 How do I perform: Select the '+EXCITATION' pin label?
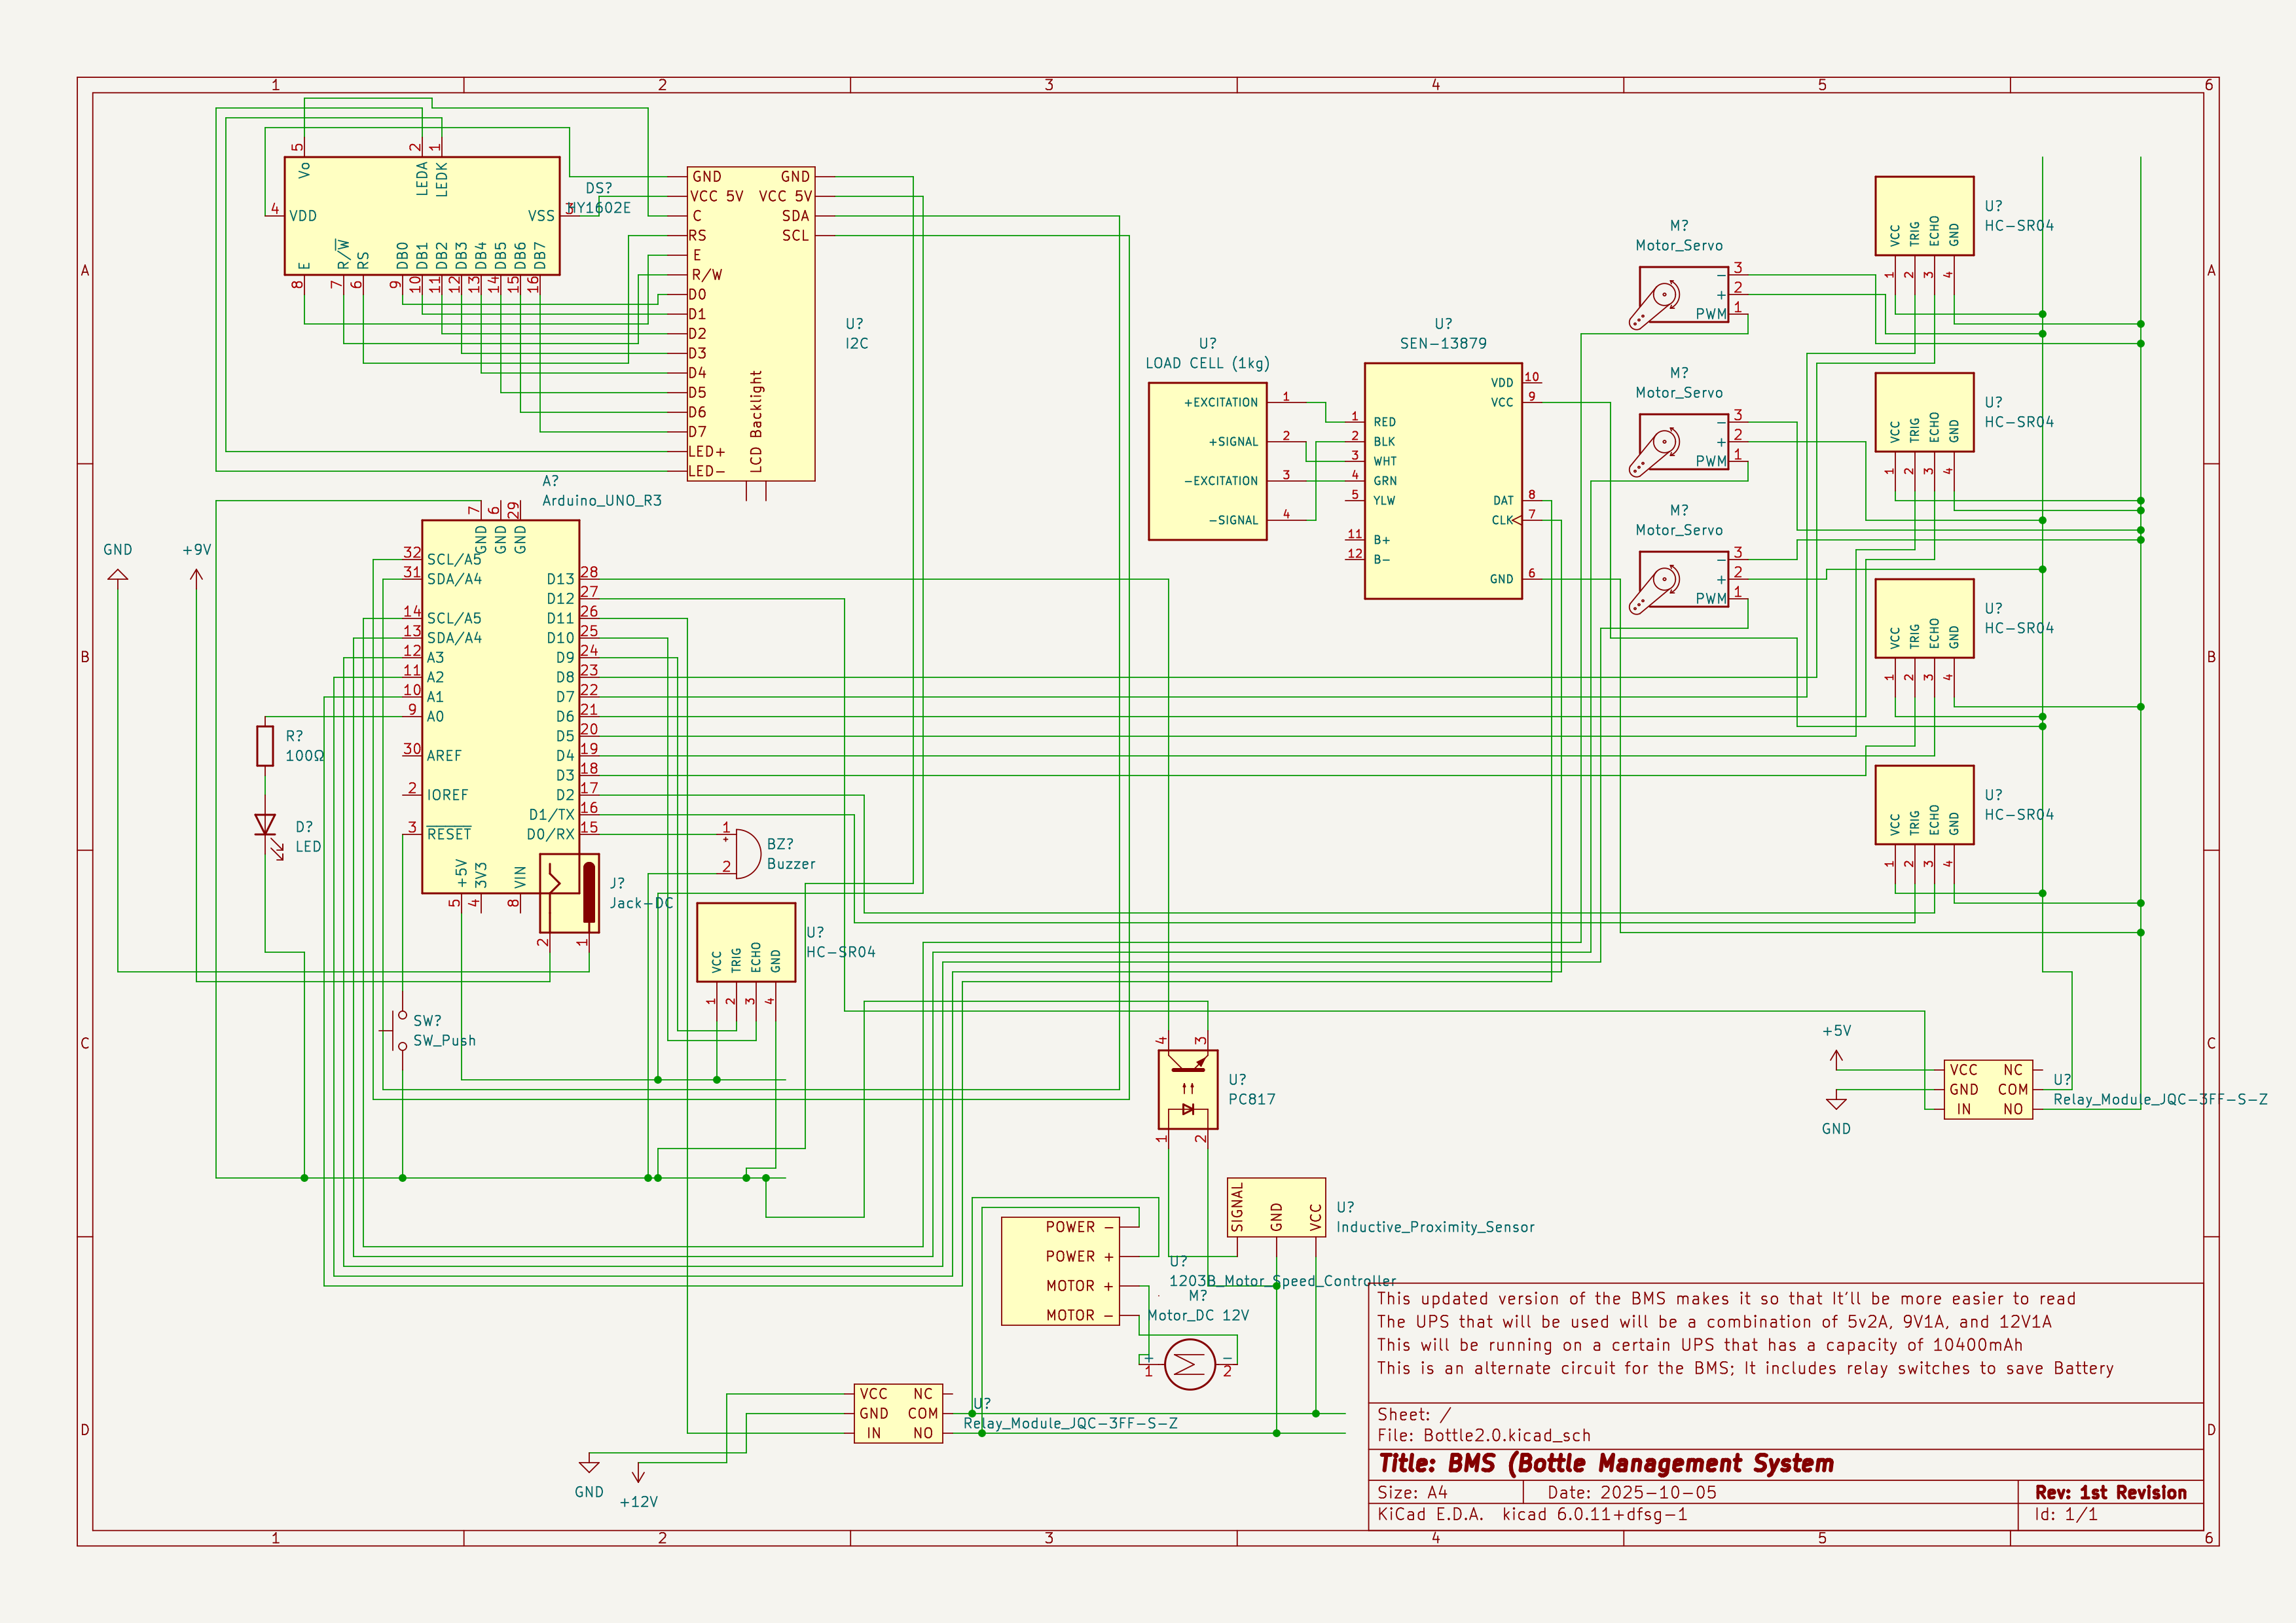1221,402
